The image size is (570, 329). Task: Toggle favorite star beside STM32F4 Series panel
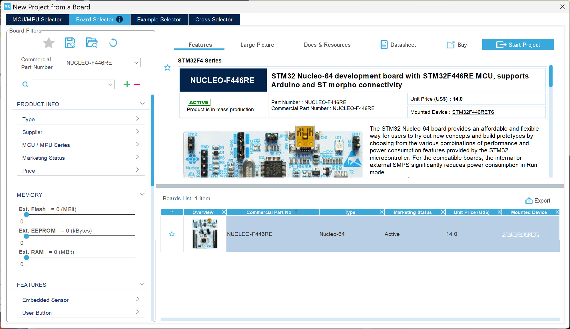(x=167, y=68)
